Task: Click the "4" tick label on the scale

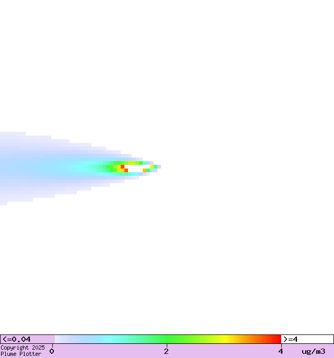Action: tap(281, 351)
